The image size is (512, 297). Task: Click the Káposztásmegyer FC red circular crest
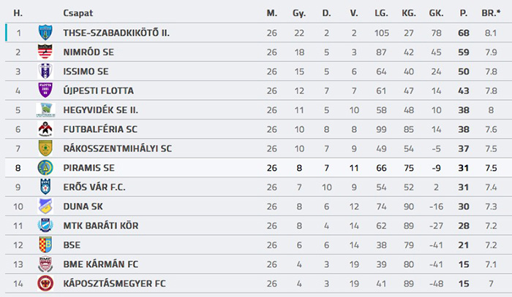(x=45, y=283)
